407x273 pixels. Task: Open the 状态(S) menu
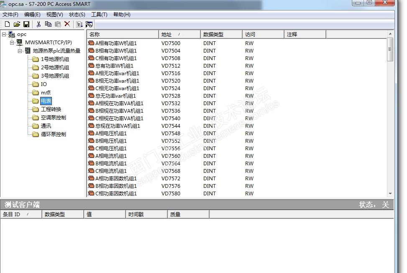(77, 15)
